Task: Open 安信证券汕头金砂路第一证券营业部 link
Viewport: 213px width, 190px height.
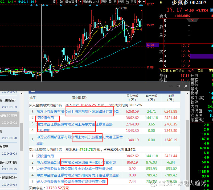Action: [x=75, y=169]
